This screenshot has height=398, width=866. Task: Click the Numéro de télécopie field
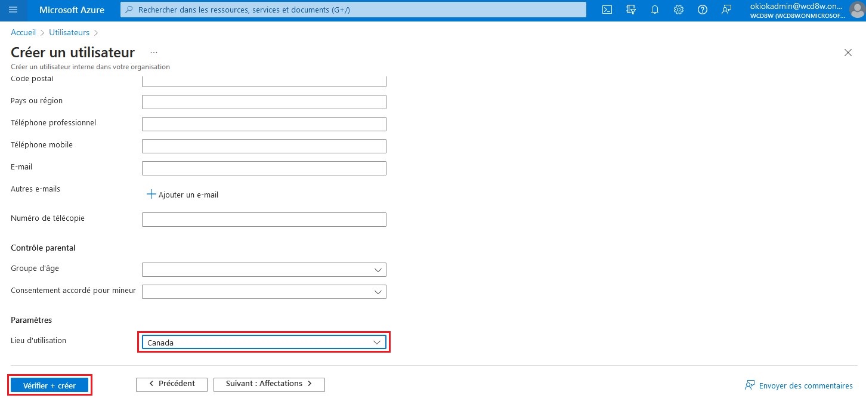264,220
